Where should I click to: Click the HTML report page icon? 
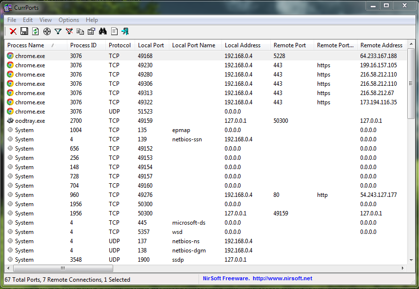(x=114, y=31)
